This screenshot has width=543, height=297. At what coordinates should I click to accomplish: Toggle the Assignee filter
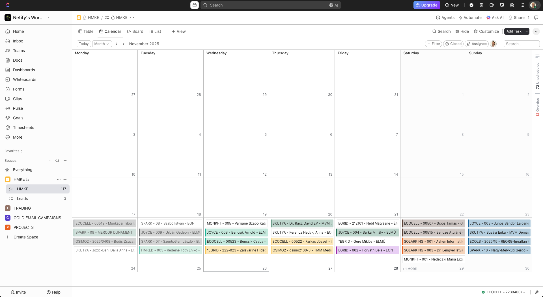(x=477, y=44)
